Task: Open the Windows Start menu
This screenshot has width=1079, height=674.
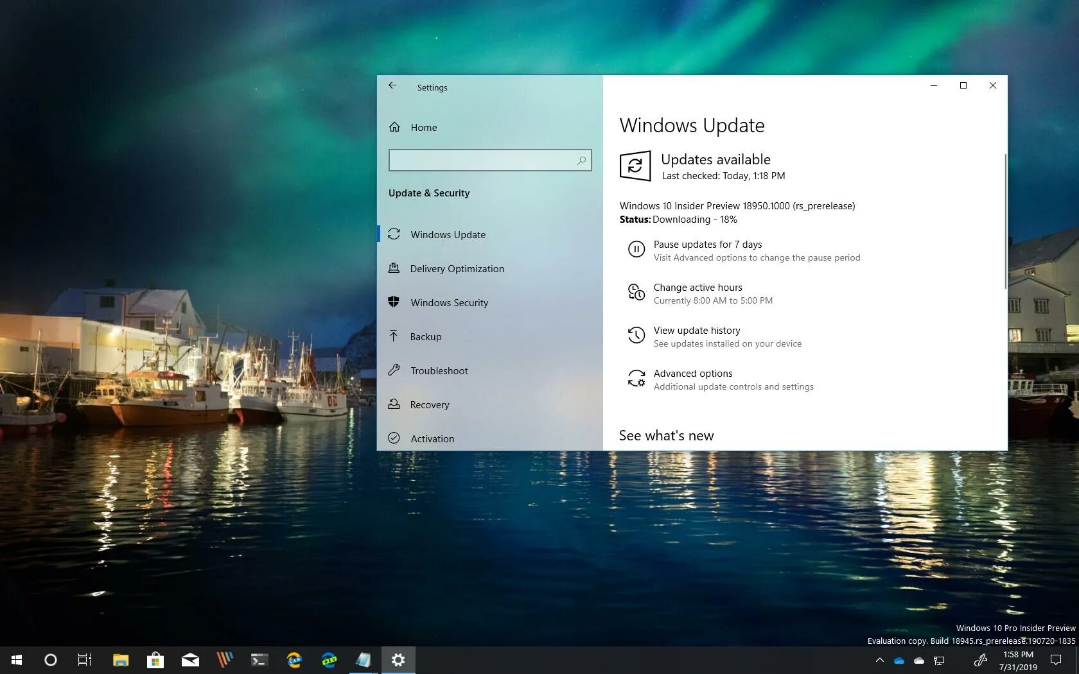Action: [x=17, y=660]
